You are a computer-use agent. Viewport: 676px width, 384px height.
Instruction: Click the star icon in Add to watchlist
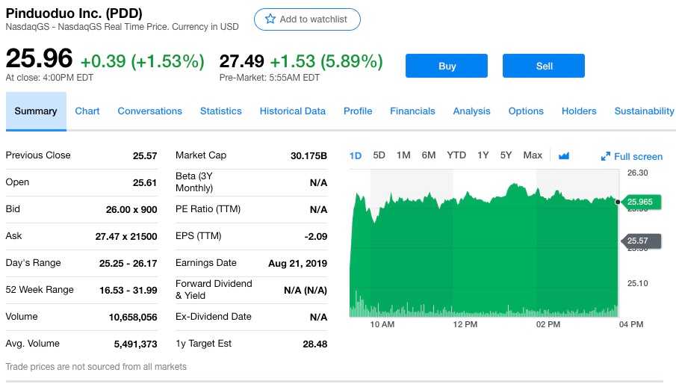click(x=270, y=19)
